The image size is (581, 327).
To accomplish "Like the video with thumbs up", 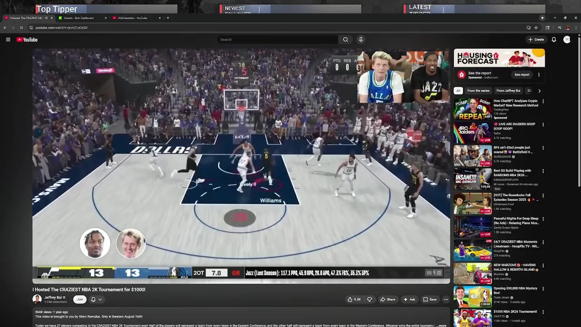I will pyautogui.click(x=354, y=299).
